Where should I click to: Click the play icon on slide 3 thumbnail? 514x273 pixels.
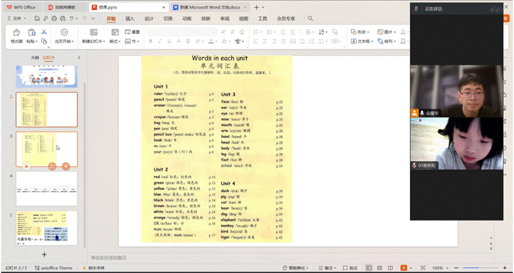point(26,166)
